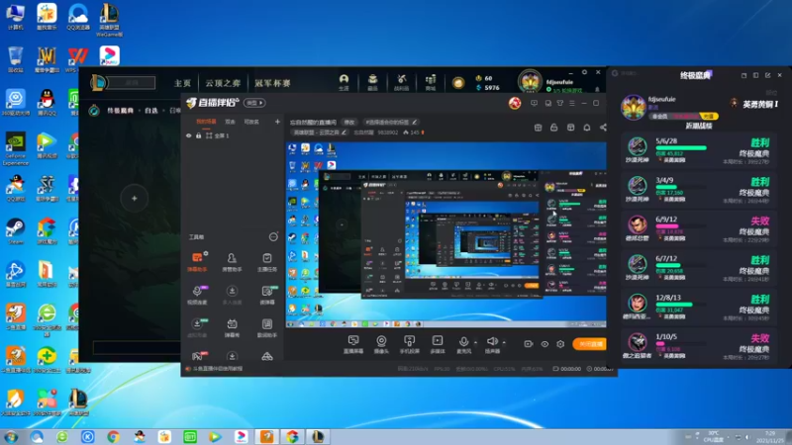Open Steam desktop shortcut
Viewport: 792px width, 445px height.
16,231
